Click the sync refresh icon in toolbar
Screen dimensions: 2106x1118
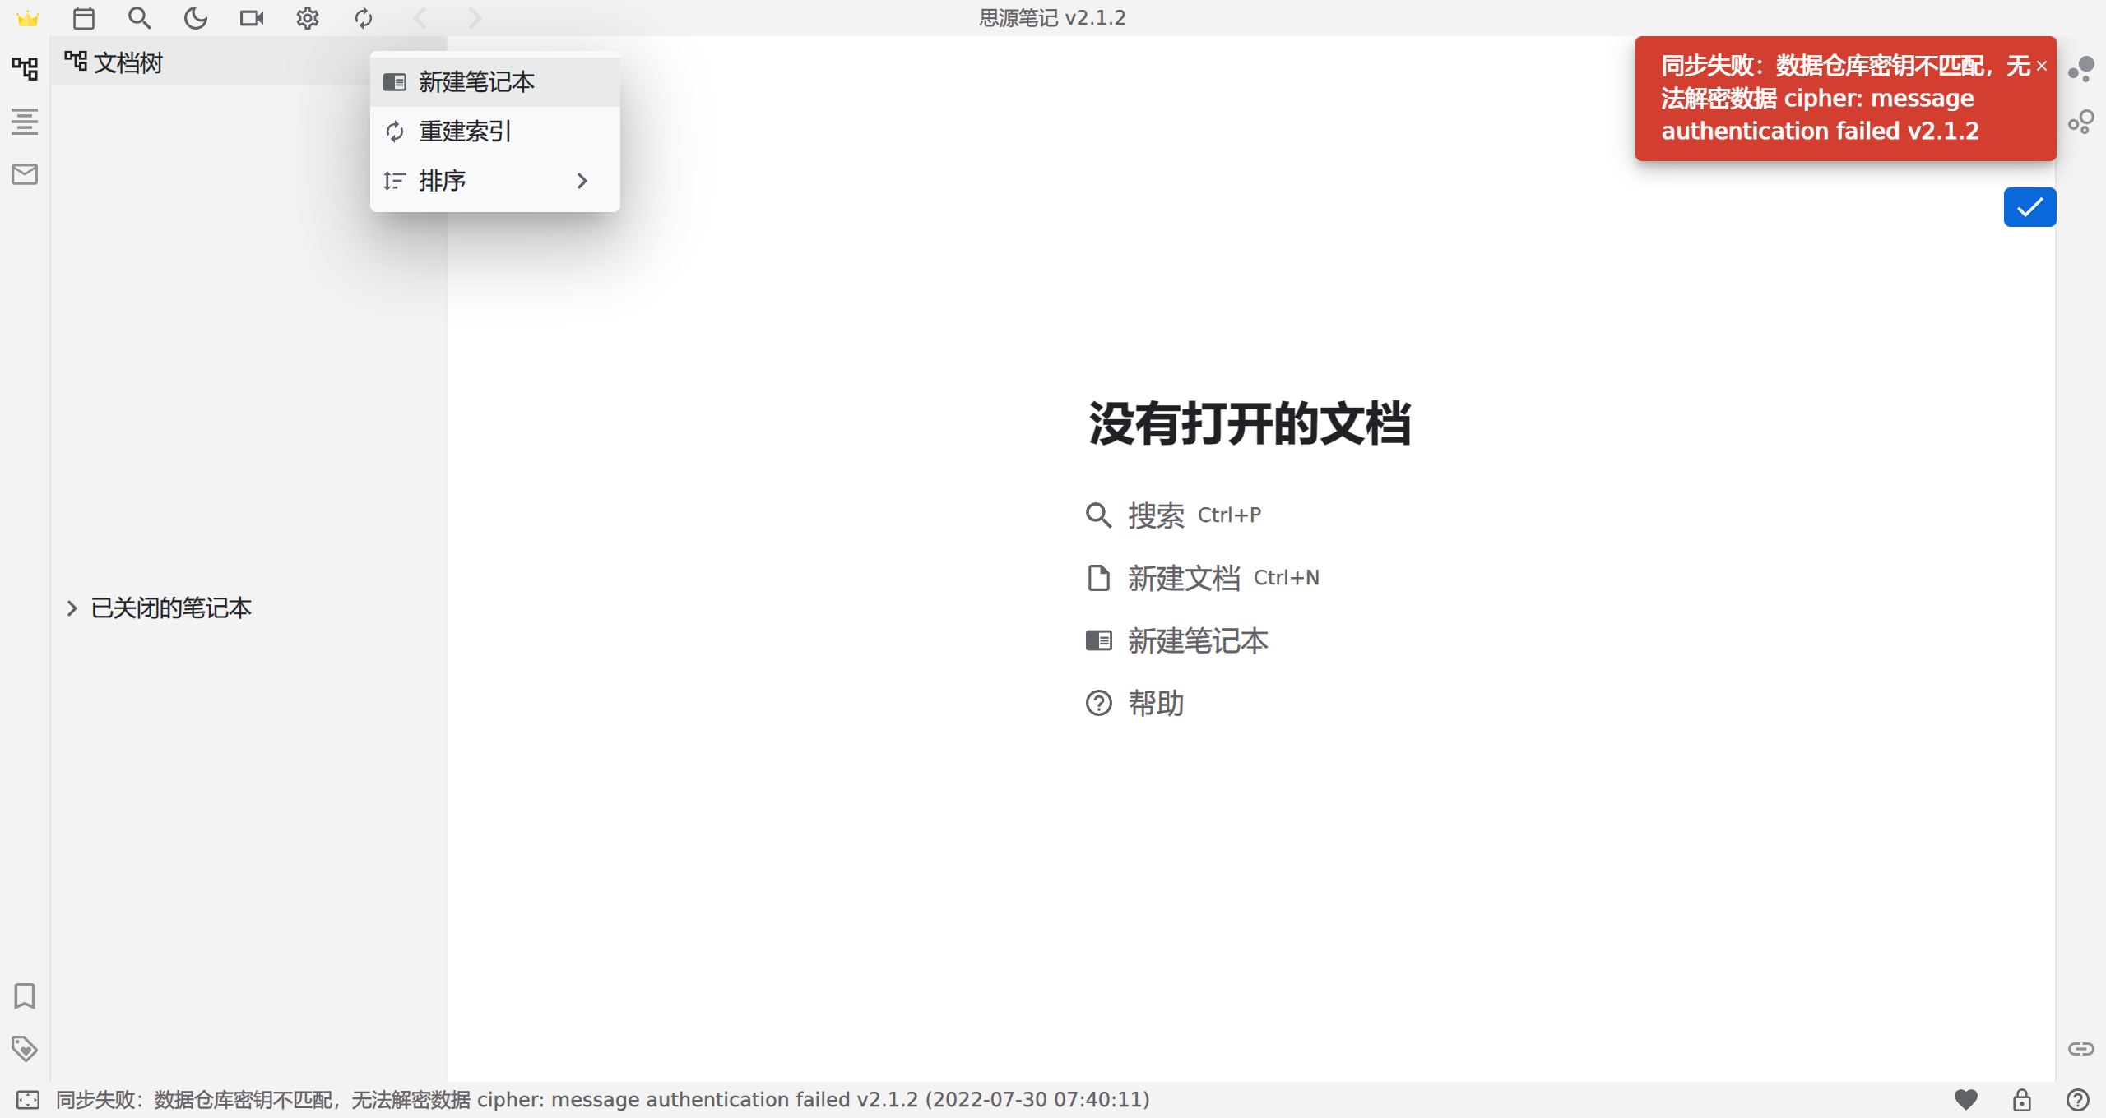363,18
